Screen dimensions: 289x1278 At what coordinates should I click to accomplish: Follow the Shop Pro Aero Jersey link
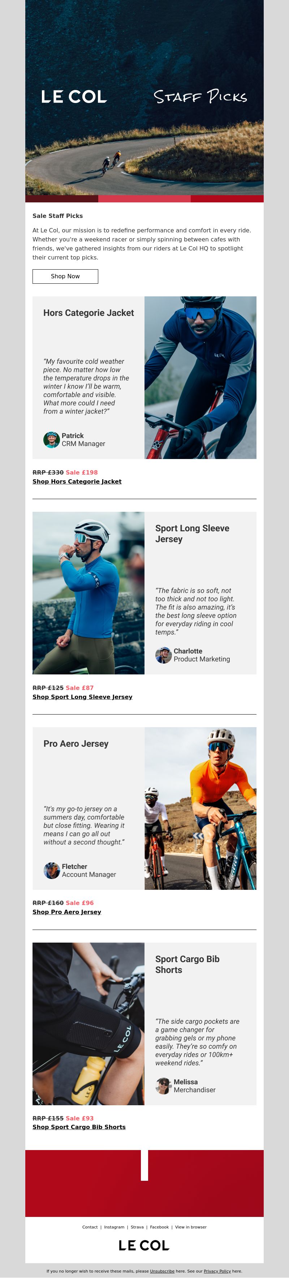click(x=67, y=912)
